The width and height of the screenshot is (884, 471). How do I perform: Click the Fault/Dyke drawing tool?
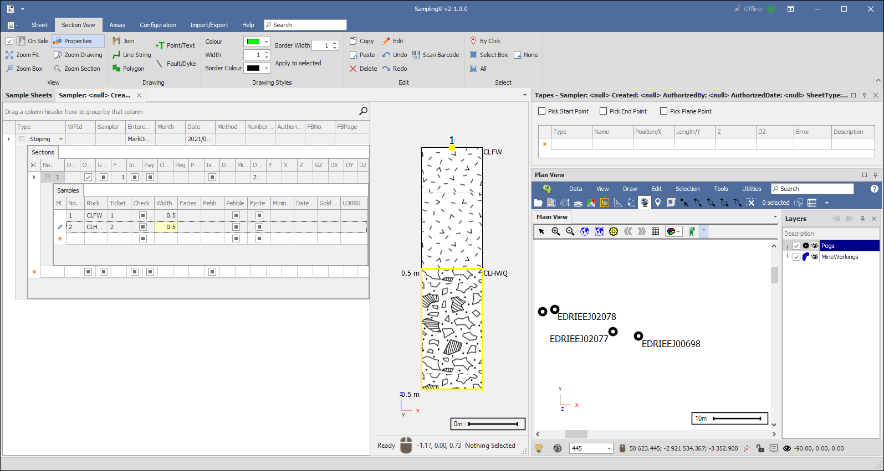[x=176, y=64]
